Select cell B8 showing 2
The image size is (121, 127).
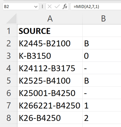(102, 118)
